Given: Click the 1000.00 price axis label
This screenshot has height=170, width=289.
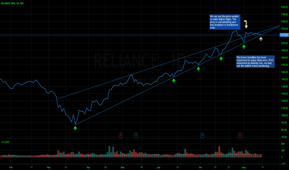Looking at the screenshot, I should tap(284, 115).
